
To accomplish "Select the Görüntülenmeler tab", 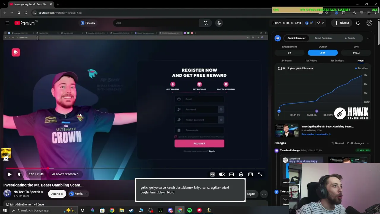I will (x=296, y=38).
